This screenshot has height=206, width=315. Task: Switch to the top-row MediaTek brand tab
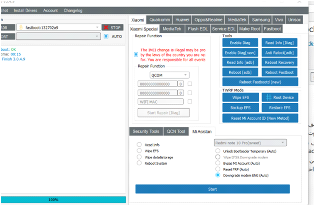pos(237,19)
